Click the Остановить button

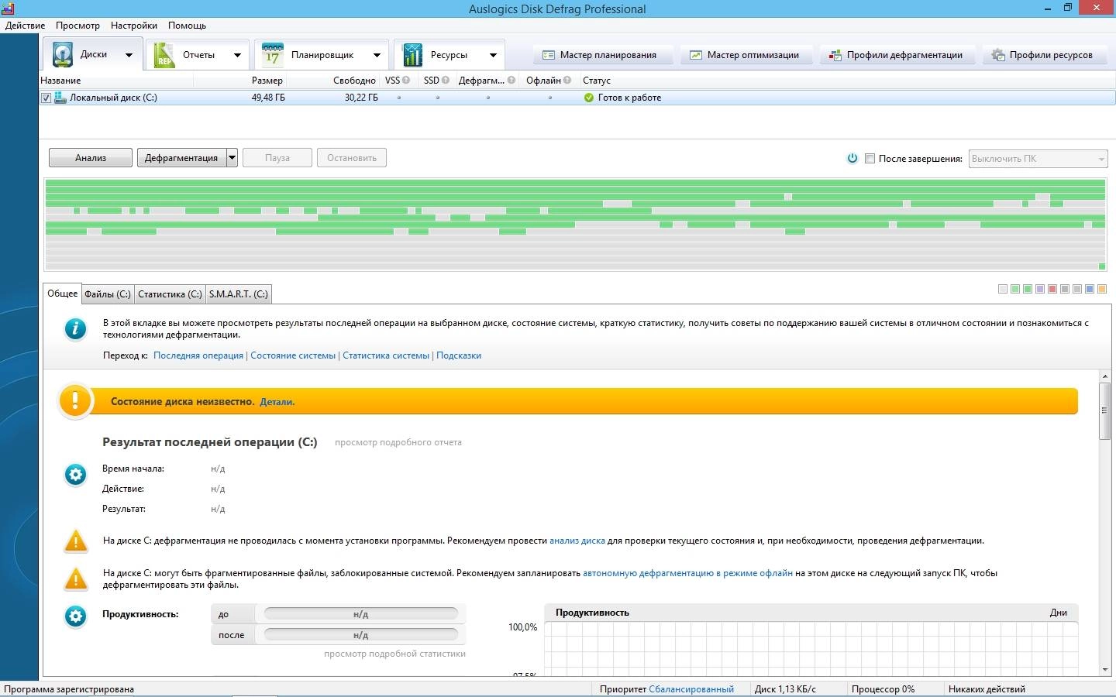(x=352, y=158)
